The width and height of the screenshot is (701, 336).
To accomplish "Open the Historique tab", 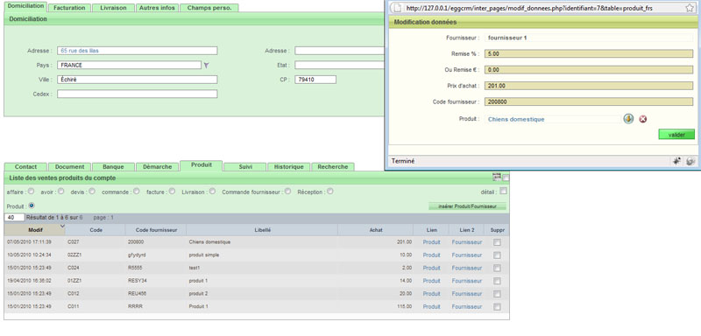I will click(289, 167).
